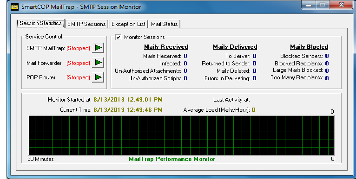Screen dimensions: 356x179
Task: Click the Monitor Started at timestamp
Action: click(x=128, y=100)
